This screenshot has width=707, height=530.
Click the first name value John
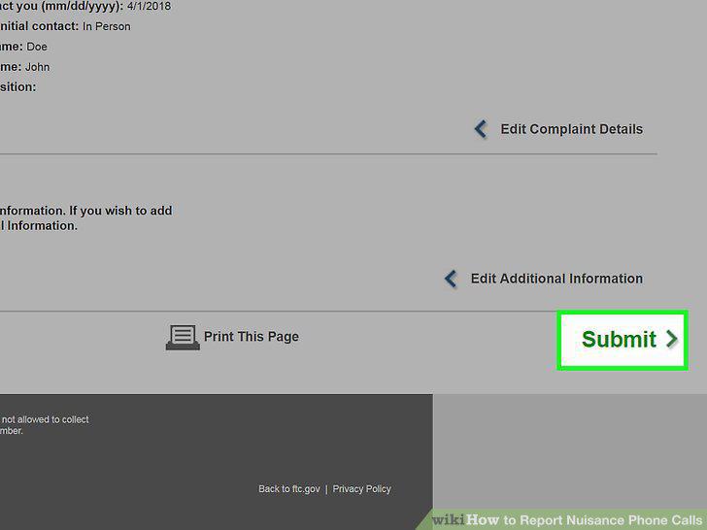tap(38, 67)
